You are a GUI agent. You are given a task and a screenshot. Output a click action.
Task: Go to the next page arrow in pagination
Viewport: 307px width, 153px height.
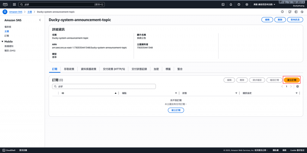[291, 87]
